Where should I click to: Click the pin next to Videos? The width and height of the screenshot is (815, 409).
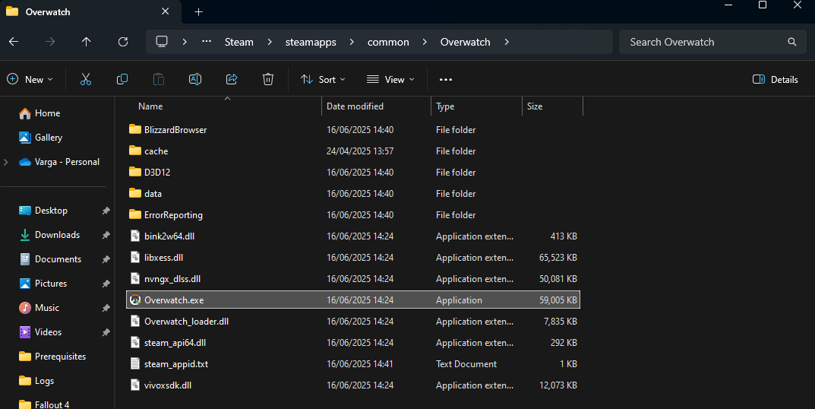106,332
